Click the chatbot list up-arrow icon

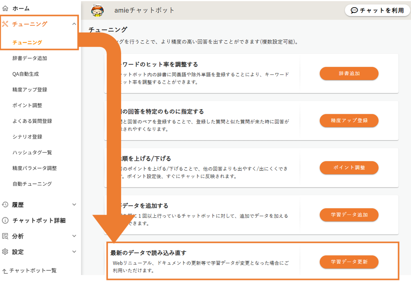5,271
